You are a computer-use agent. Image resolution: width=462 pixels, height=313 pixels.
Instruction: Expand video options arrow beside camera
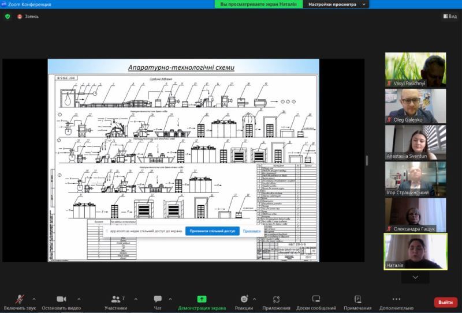point(79,299)
